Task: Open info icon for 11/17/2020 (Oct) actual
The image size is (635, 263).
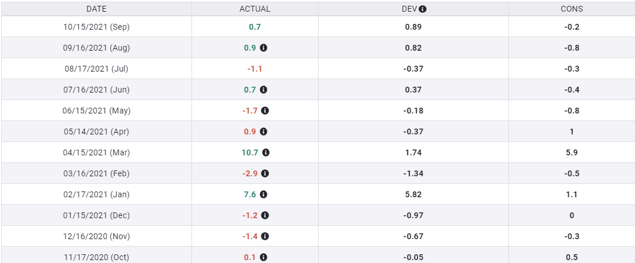Action: (x=264, y=257)
